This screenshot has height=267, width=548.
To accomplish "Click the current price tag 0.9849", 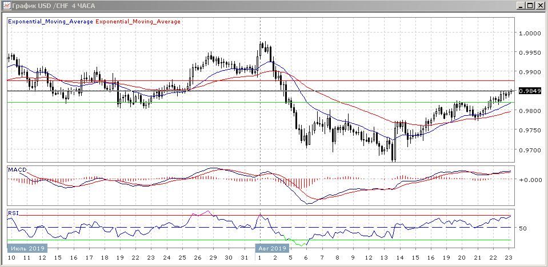I will pos(530,91).
